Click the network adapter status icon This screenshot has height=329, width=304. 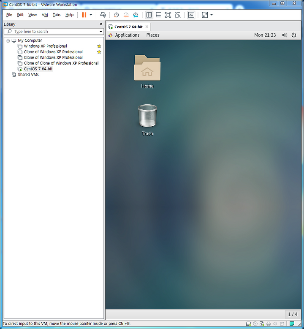coord(262,324)
